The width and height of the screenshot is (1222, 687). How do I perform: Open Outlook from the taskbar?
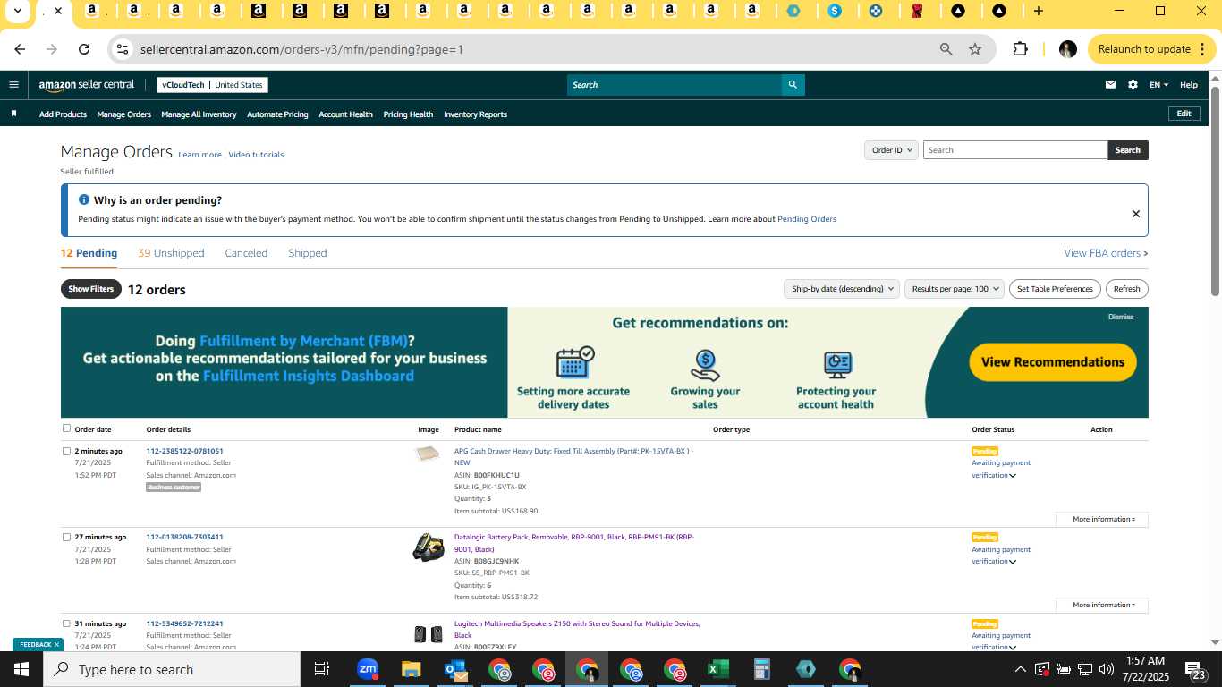(455, 669)
